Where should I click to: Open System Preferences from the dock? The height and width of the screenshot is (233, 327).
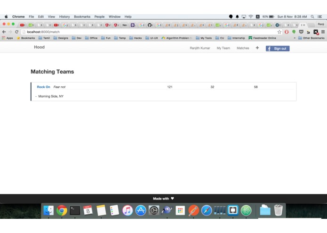[154, 210]
